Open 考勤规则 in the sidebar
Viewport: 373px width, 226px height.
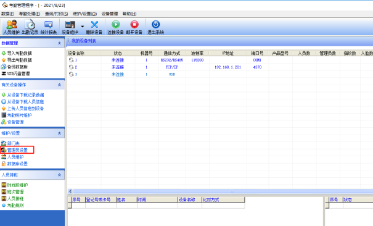coord(15,205)
